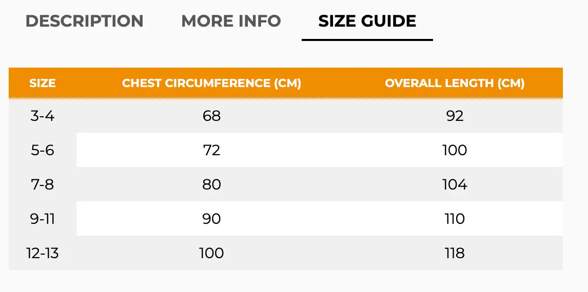588x292 pixels.
Task: Click the Size column header
Action: click(43, 83)
